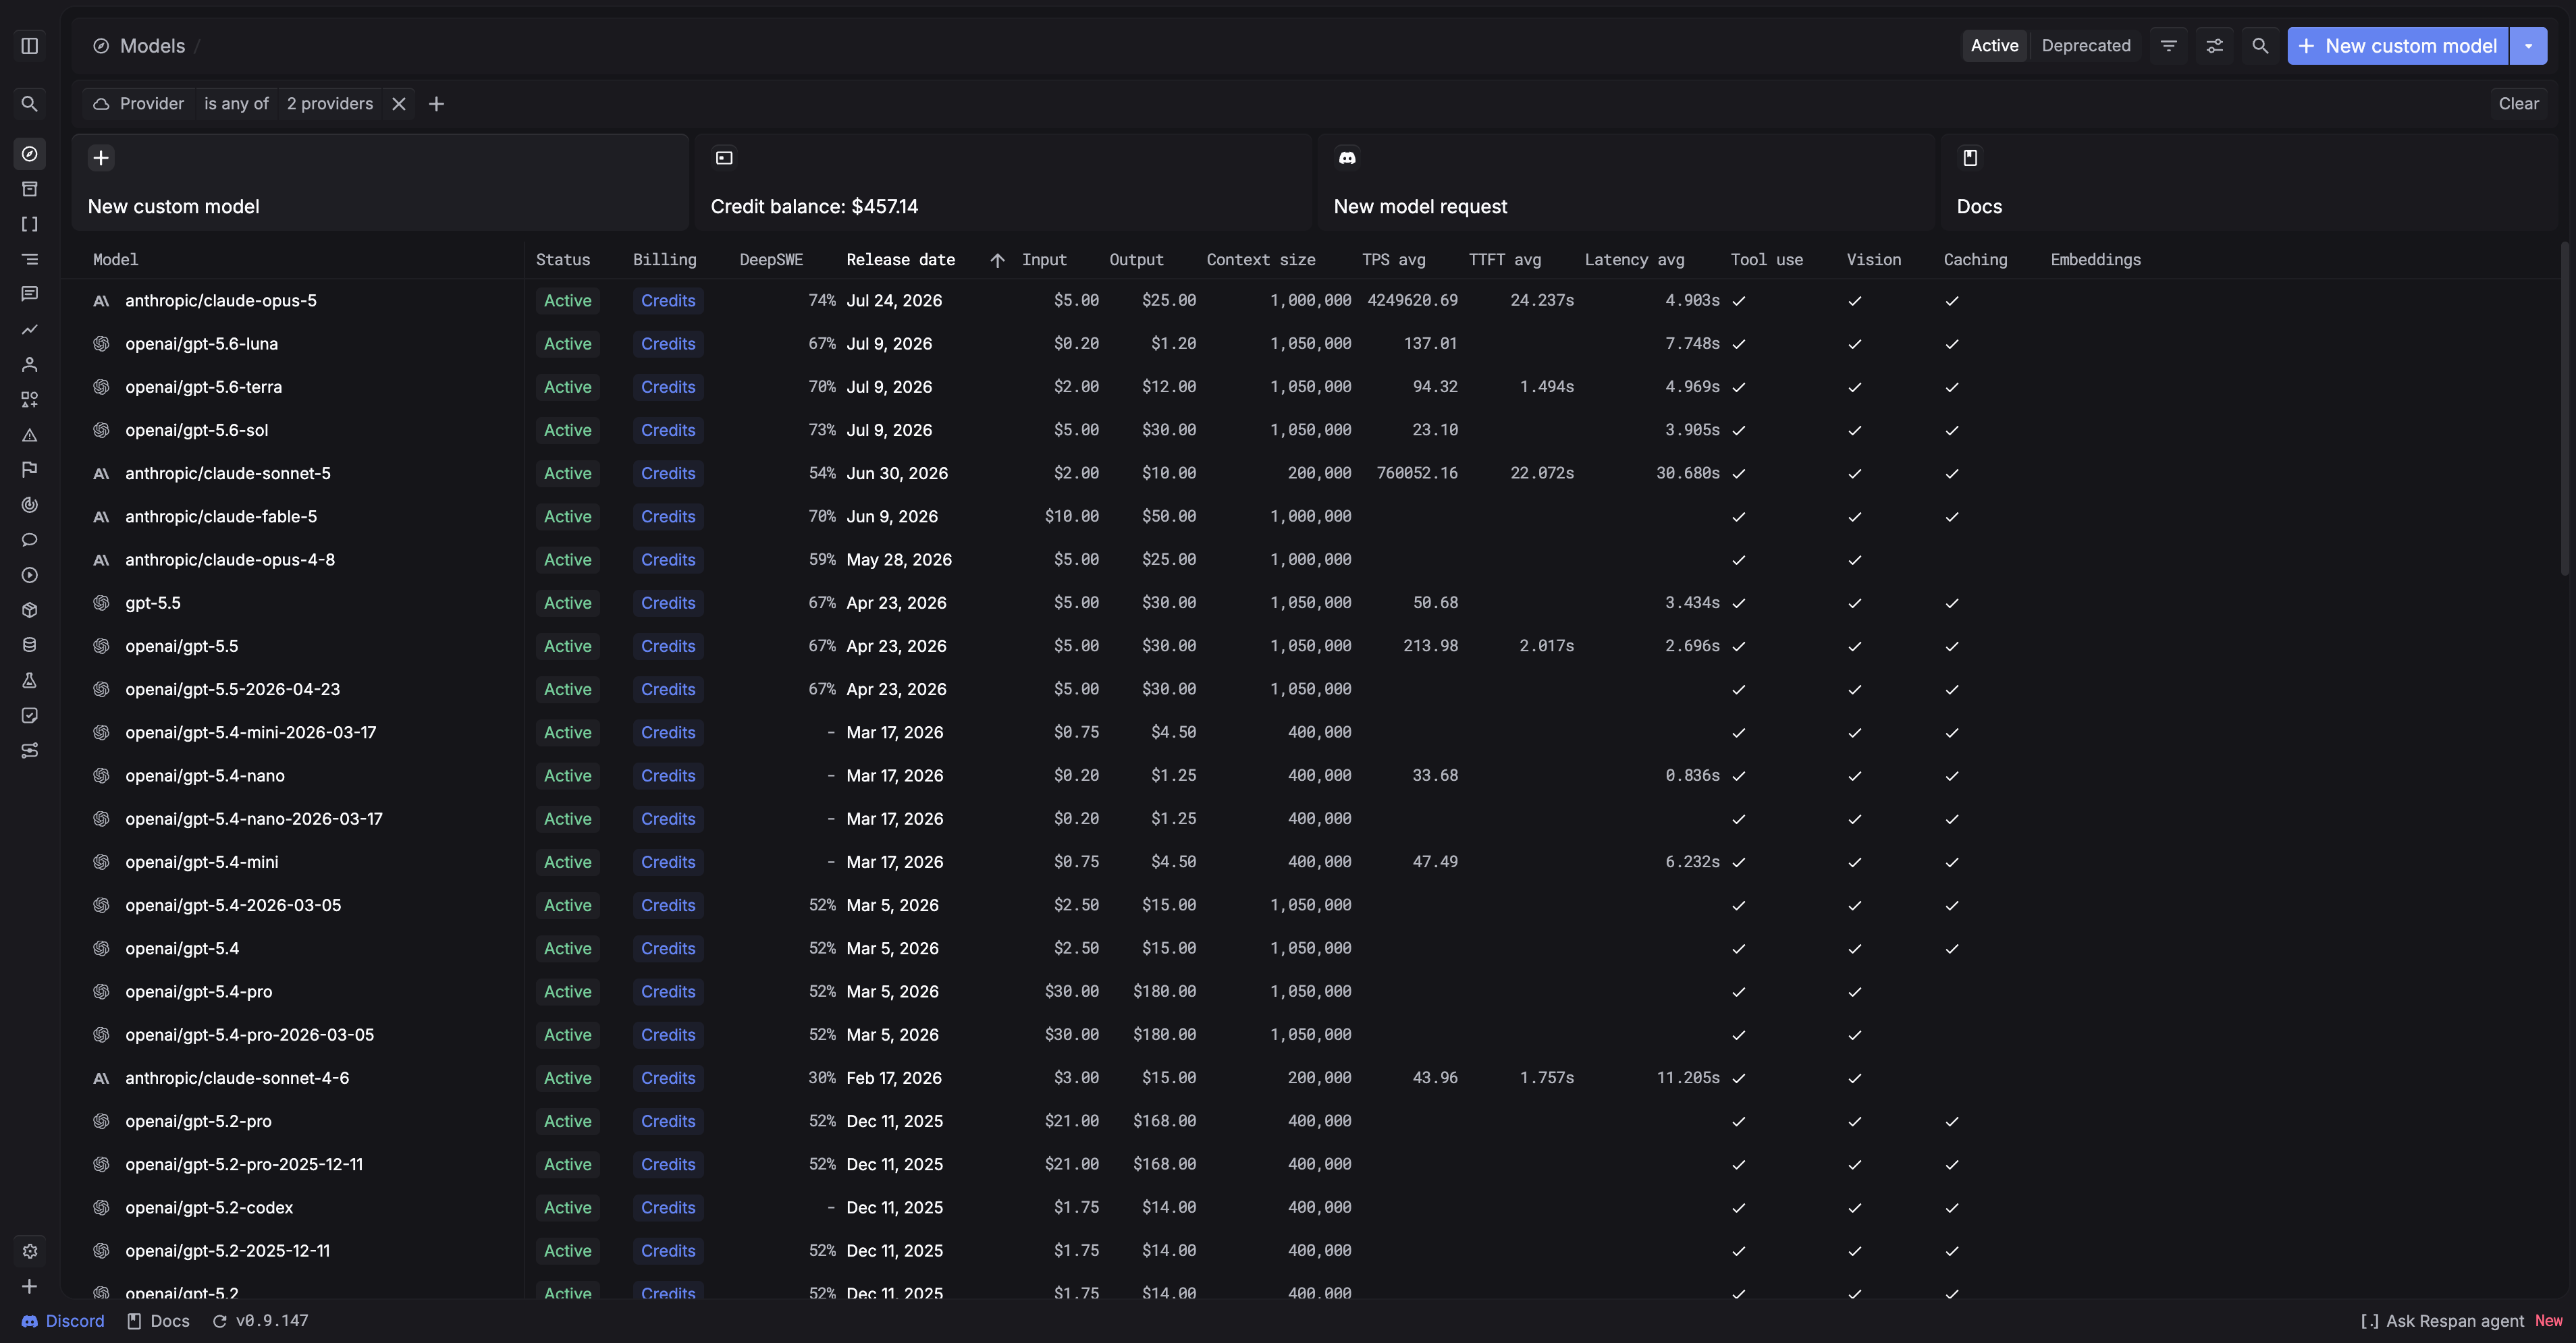Open the flag icon in sidebar
The height and width of the screenshot is (1343, 2576).
click(30, 470)
